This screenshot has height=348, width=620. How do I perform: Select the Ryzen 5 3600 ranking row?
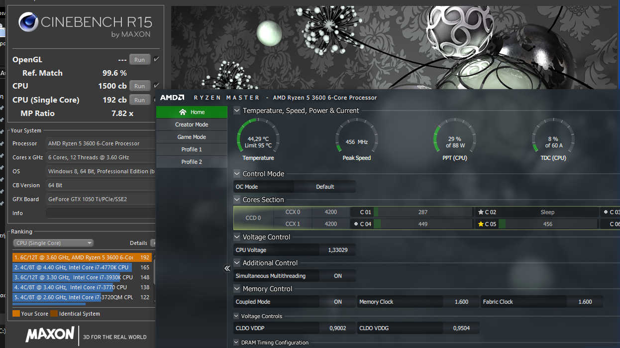click(82, 257)
